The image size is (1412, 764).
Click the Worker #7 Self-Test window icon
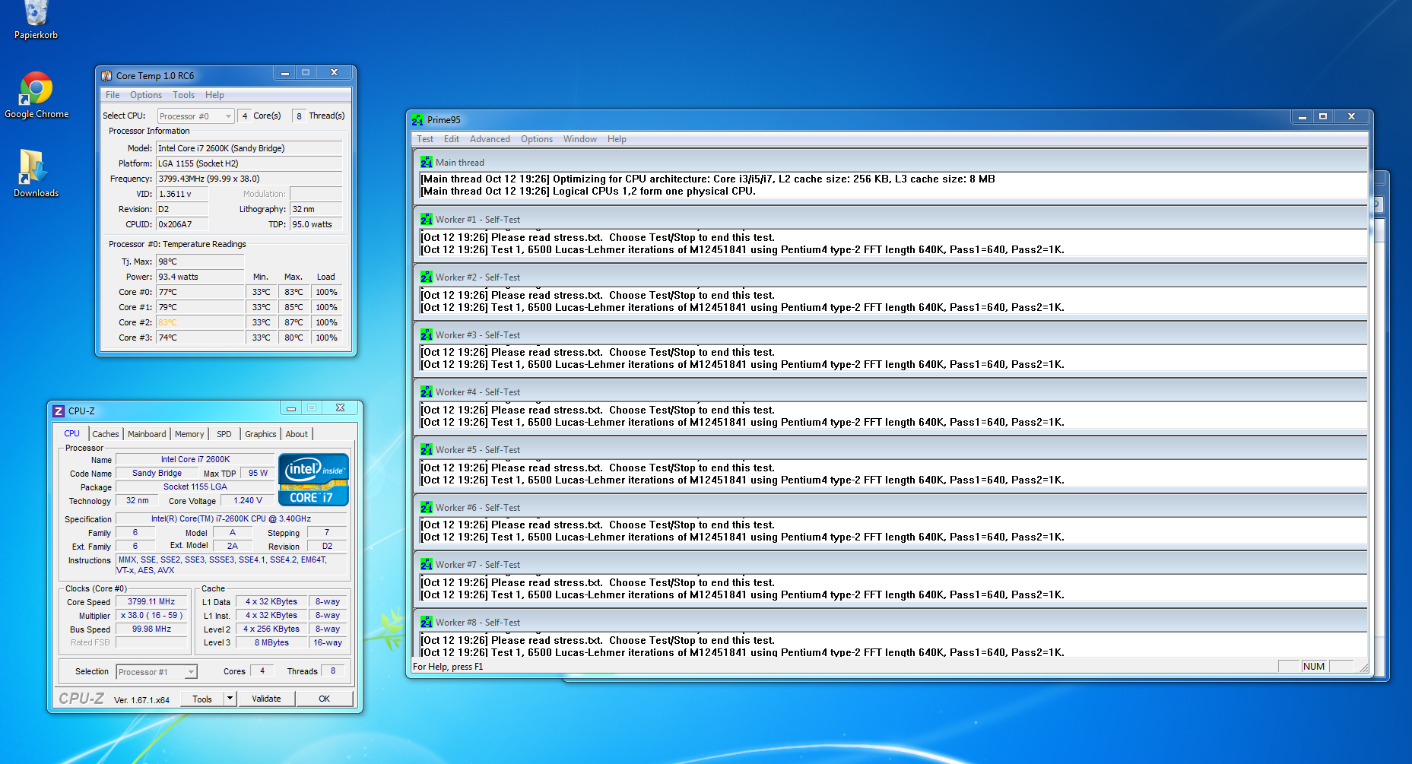coord(427,565)
